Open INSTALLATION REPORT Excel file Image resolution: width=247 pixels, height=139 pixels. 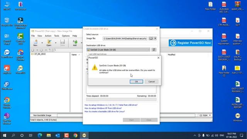click(x=238, y=103)
